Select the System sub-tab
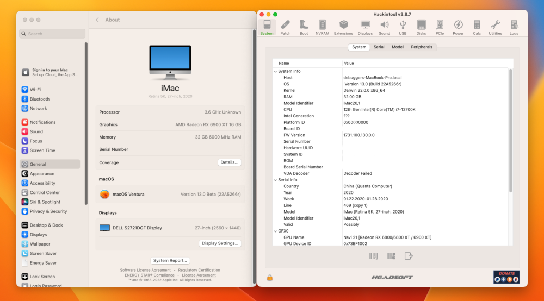The height and width of the screenshot is (301, 544). click(359, 47)
